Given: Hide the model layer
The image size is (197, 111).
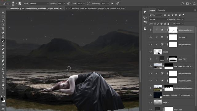Looking at the screenshot, I should (151, 52).
